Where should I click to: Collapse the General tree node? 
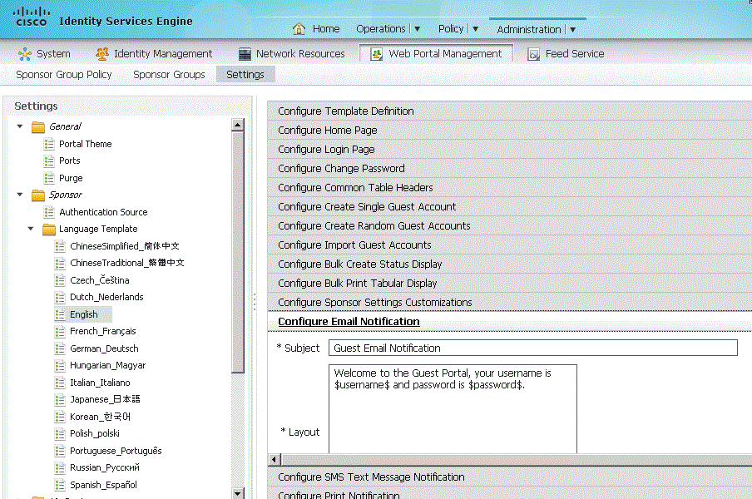click(x=20, y=126)
